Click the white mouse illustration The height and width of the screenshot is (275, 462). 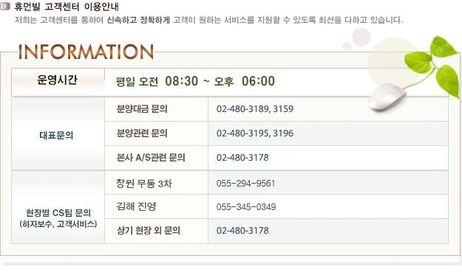point(387,97)
